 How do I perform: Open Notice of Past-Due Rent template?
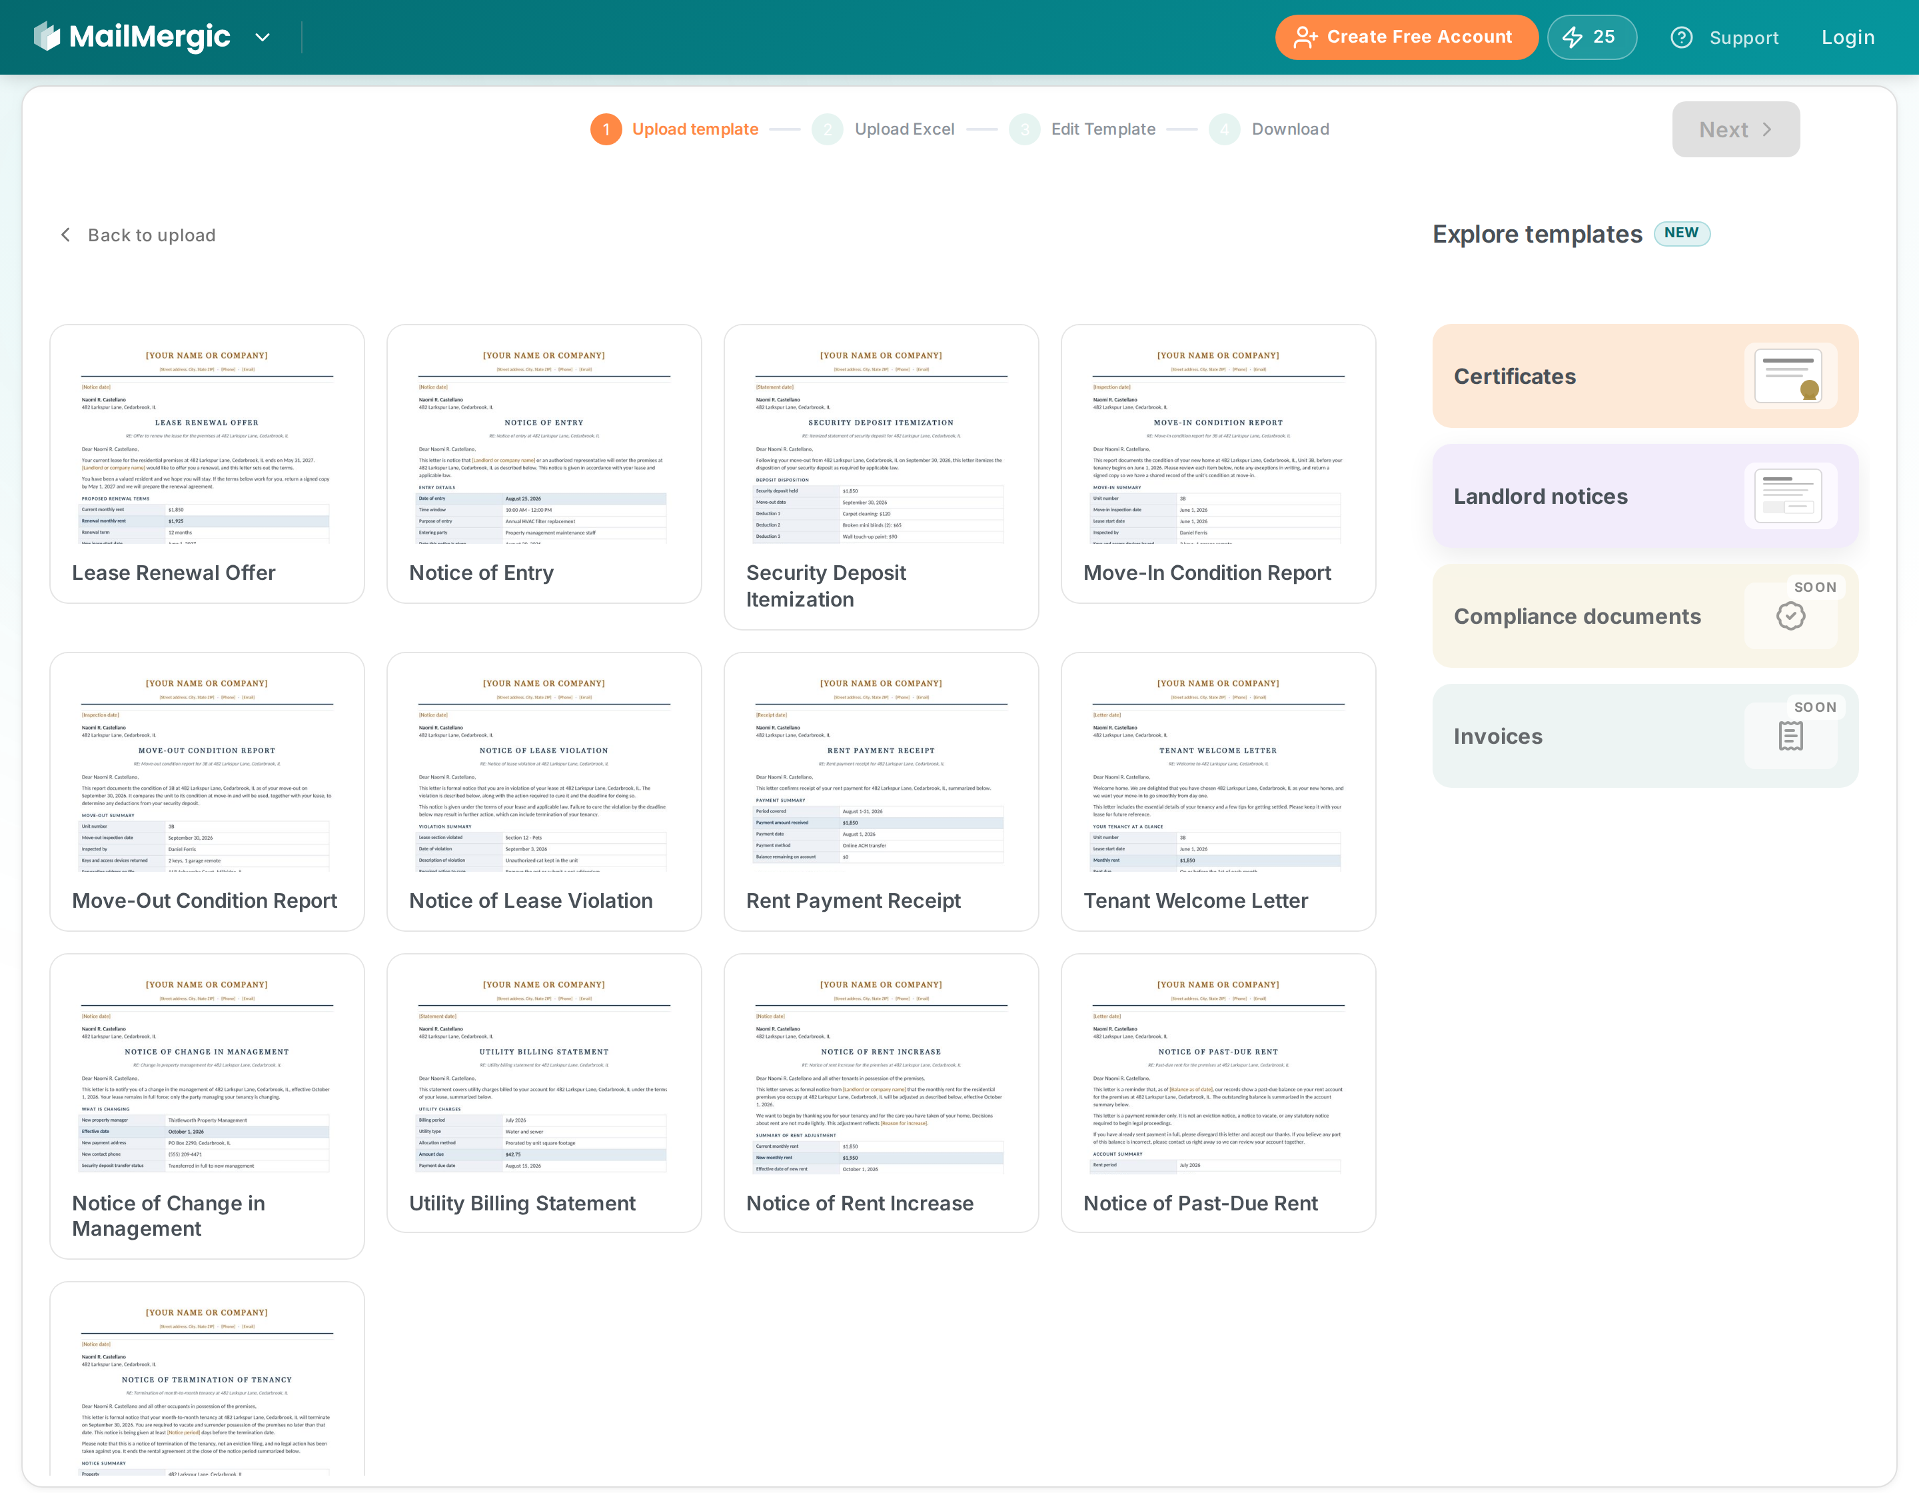point(1218,1092)
